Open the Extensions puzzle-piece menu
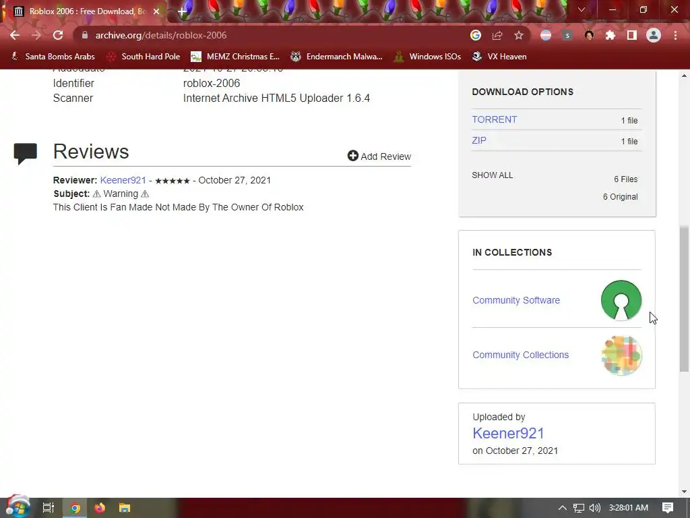The height and width of the screenshot is (518, 690). tap(610, 35)
